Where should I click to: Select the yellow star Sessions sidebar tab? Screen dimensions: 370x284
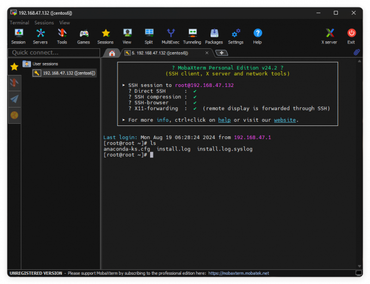[x=14, y=67]
